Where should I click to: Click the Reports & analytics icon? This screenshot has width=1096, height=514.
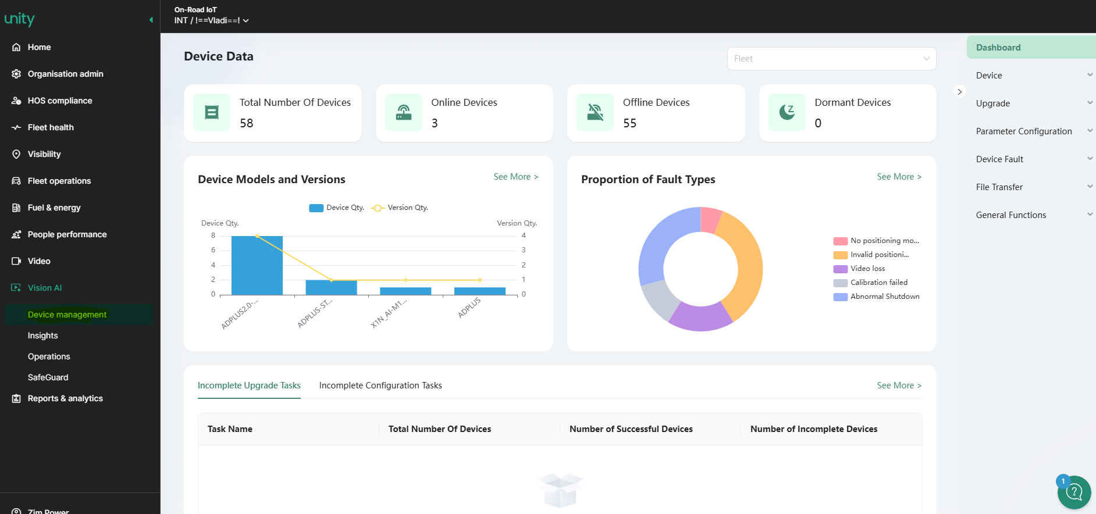click(16, 398)
